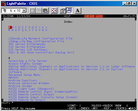The image size is (138, 111).
Task: Jump to index letter C
Action: coord(16,27)
